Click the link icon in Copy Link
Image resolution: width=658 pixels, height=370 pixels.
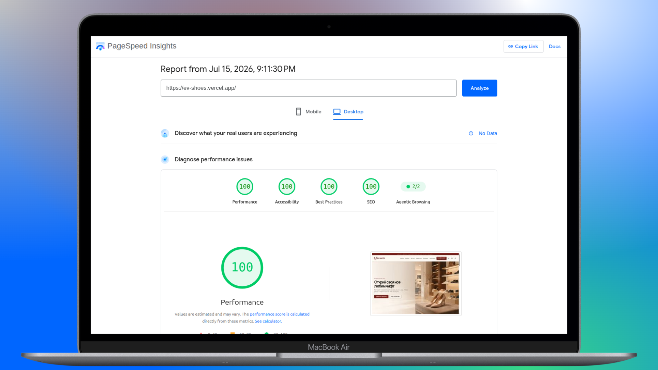click(x=510, y=47)
